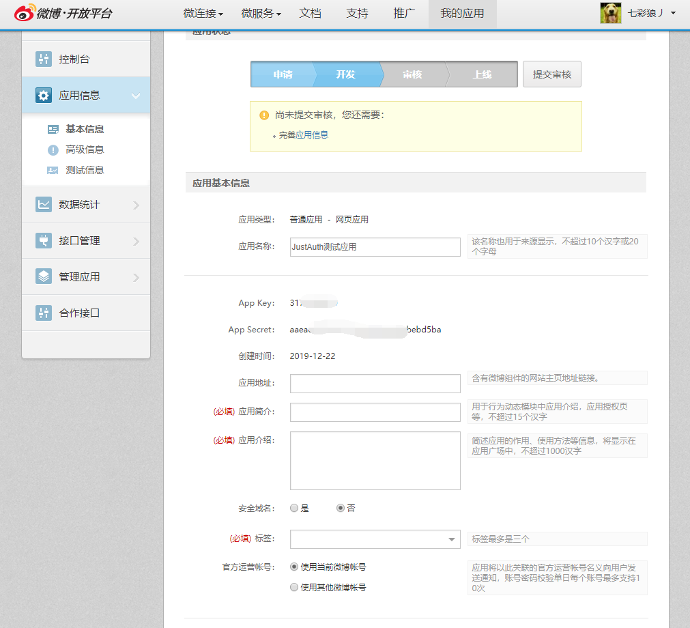Image resolution: width=690 pixels, height=628 pixels.
Task: Open 高级信息 submenu link
Action: coord(85,149)
